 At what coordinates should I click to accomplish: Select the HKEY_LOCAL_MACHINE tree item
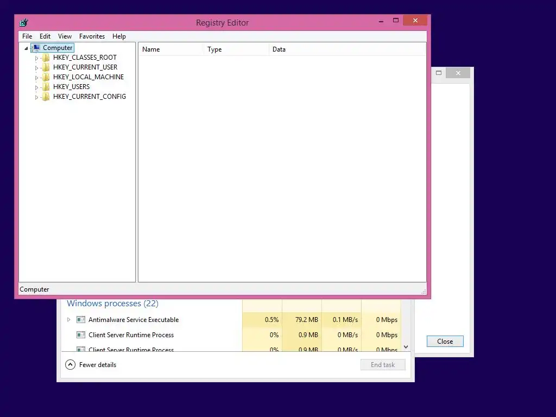coord(89,77)
